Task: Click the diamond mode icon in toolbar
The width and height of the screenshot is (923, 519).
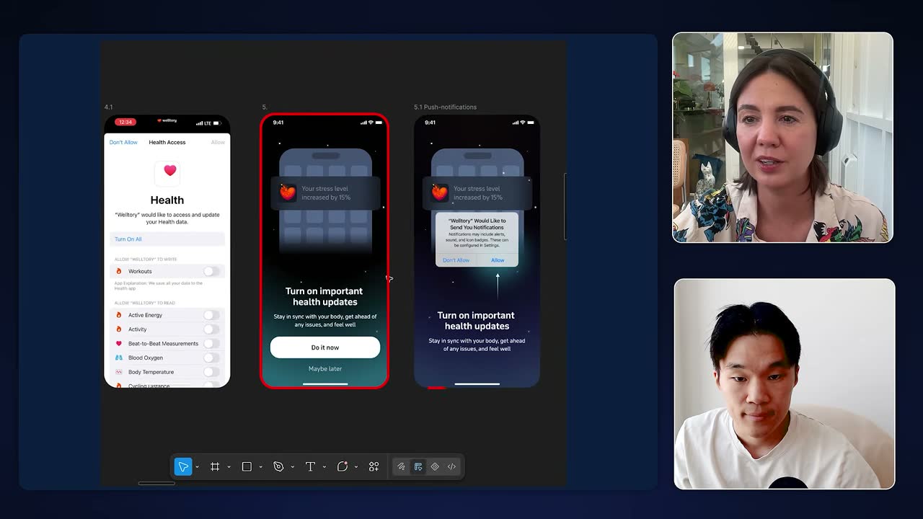Action: coord(435,467)
